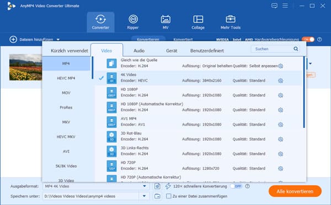331x205 pixels.
Task: Choose AVI format in the sidebar
Action: [66, 151]
